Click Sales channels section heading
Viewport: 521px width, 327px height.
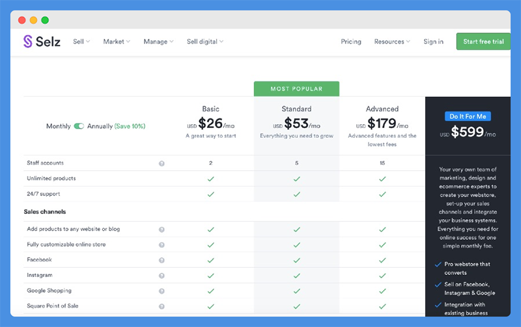pos(45,211)
